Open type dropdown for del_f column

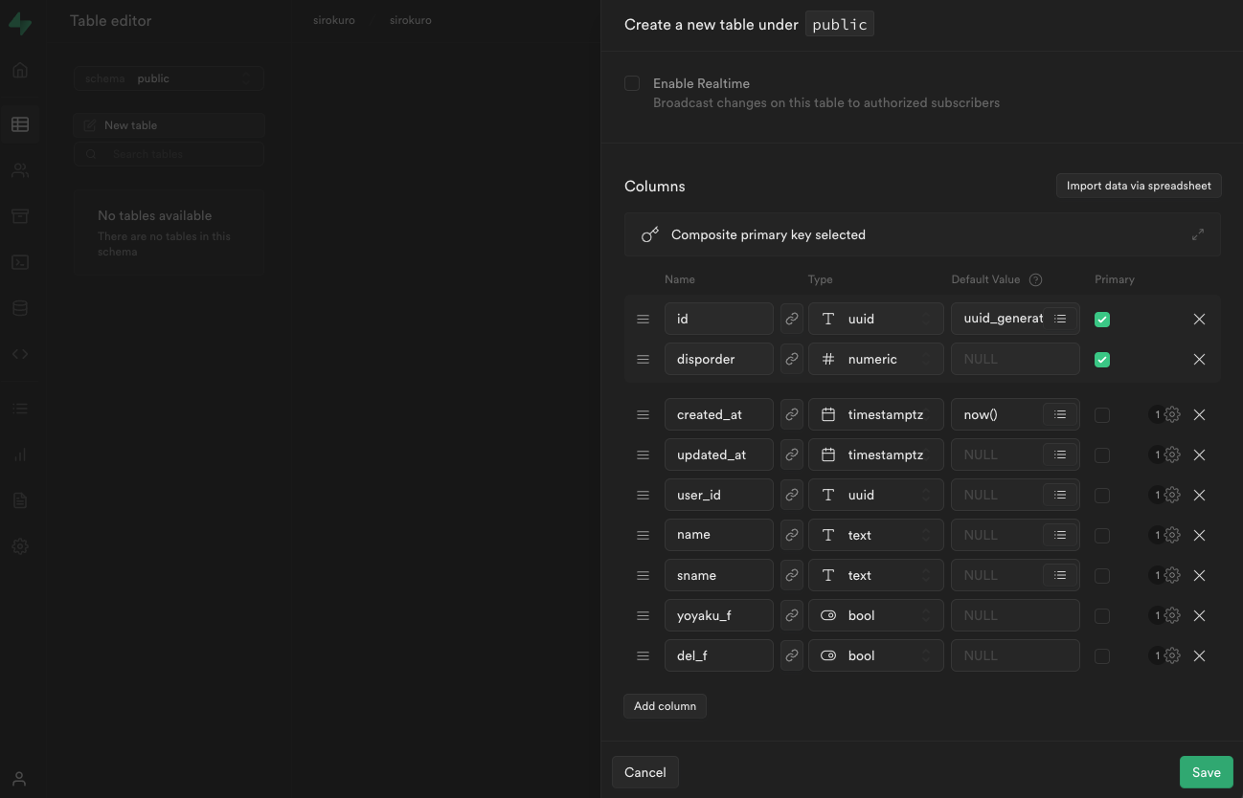876,655
